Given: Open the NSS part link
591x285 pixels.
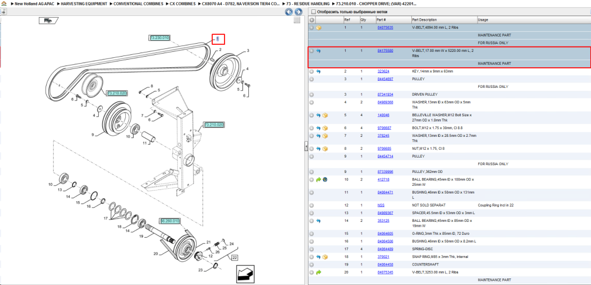Looking at the screenshot, I should click(381, 205).
